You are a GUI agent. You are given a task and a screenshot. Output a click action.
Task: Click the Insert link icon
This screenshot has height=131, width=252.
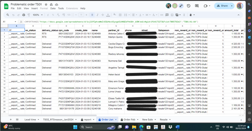click(x=162, y=15)
